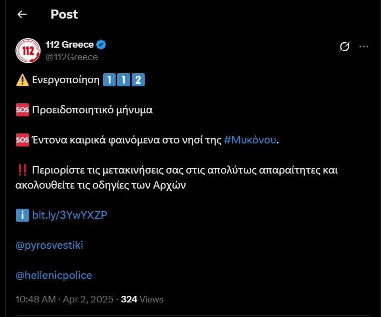Open the 112 Greece profile picture
This screenshot has height=317, width=381.
28,51
